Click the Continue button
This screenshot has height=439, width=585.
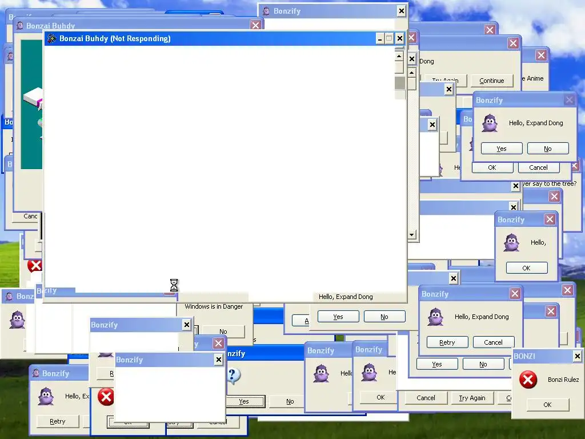491,81
